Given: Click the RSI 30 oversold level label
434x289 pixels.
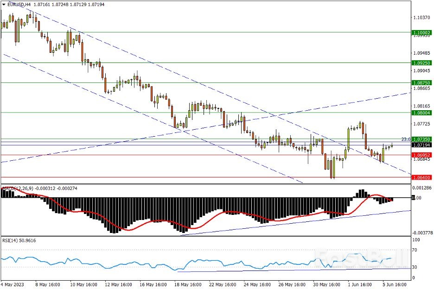Looking at the screenshot, I should (415, 267).
